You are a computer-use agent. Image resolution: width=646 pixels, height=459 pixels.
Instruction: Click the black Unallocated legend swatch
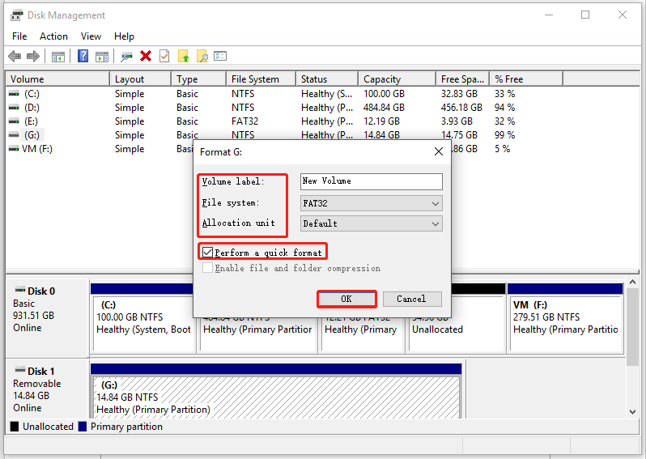click(15, 427)
